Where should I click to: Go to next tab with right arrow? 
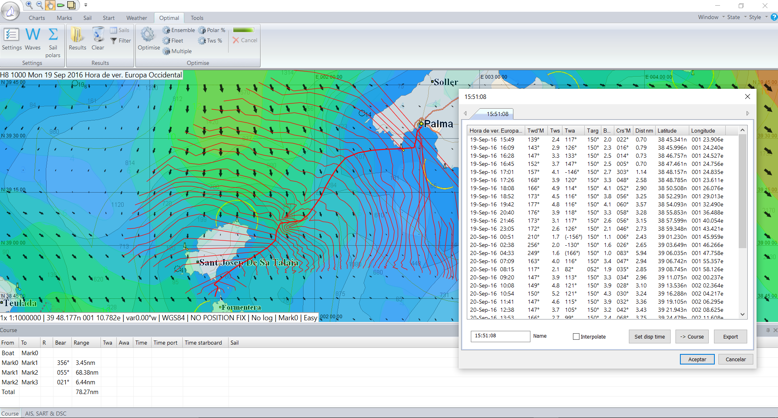[x=748, y=114]
